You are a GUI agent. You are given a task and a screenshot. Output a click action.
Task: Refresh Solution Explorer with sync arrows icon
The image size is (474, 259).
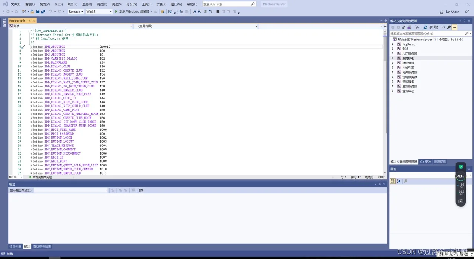click(x=425, y=27)
